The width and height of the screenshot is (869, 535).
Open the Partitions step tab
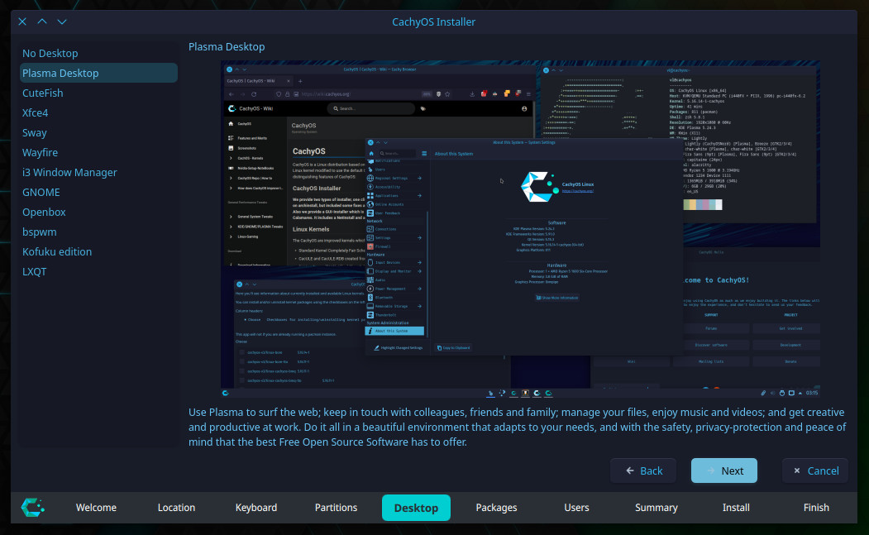pos(336,508)
